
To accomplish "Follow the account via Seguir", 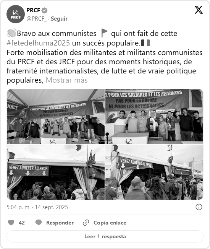I will pos(59,19).
